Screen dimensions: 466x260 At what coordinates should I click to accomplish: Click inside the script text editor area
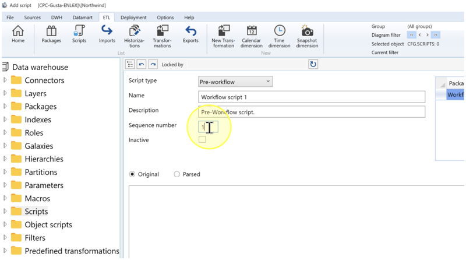pos(296,222)
